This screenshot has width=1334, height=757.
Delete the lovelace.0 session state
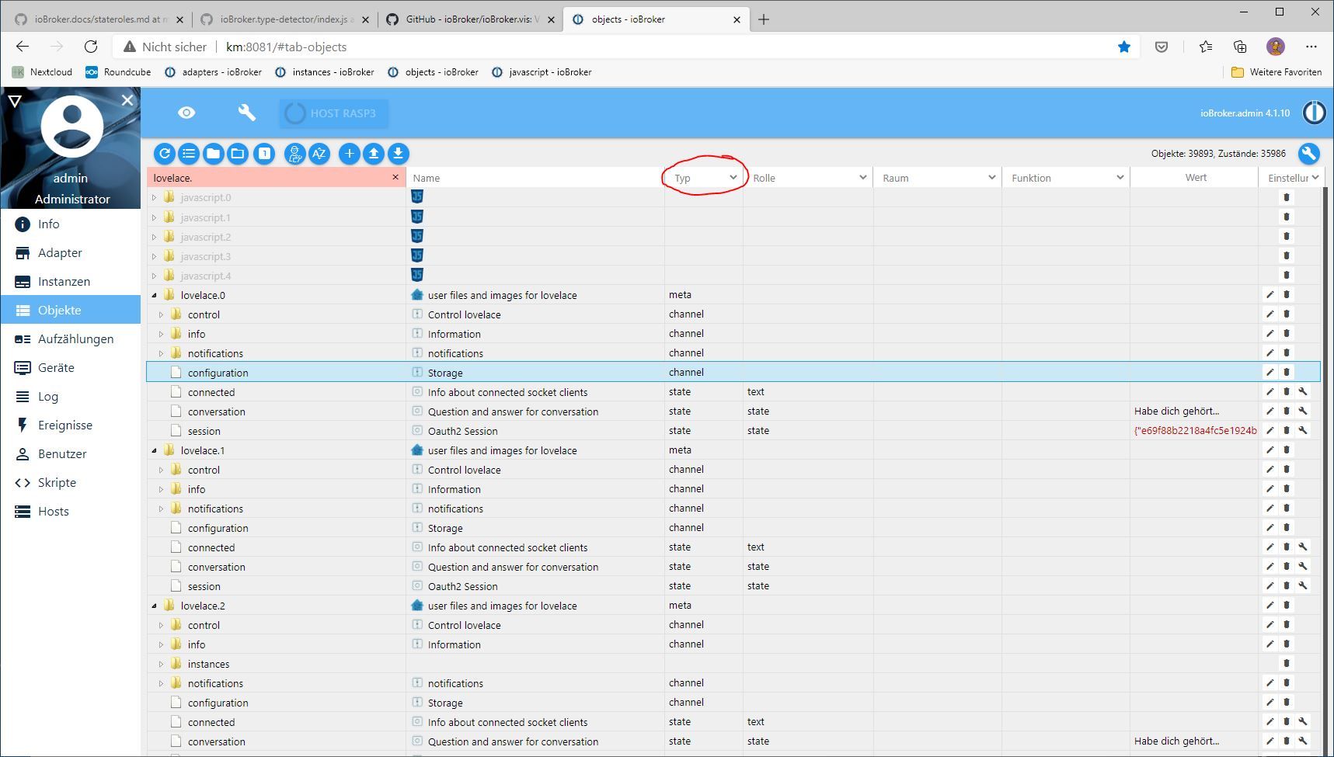tap(1287, 430)
